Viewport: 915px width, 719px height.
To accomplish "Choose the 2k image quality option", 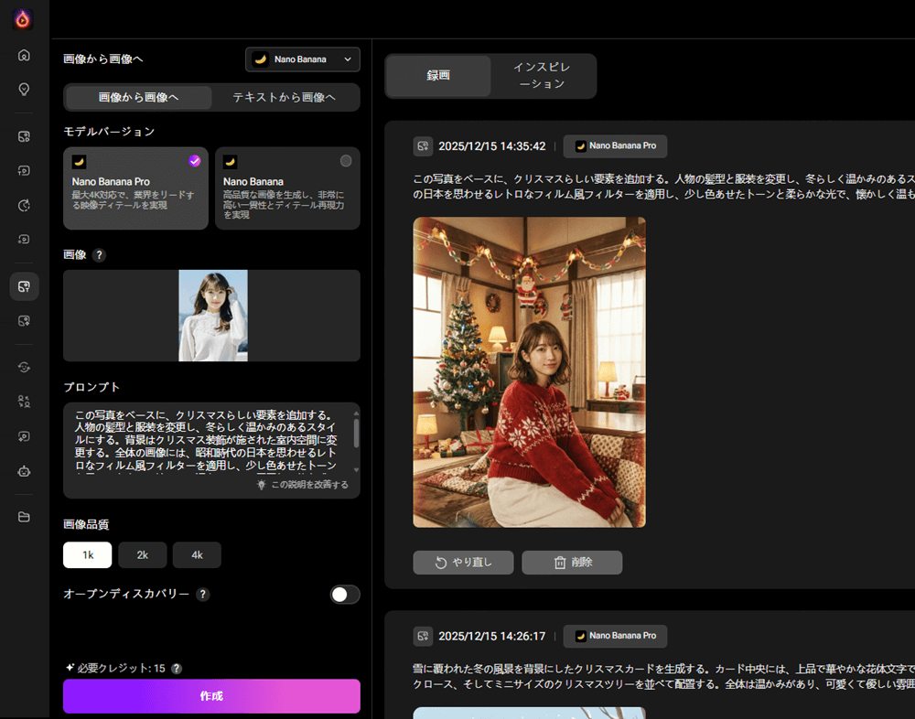I will [142, 555].
